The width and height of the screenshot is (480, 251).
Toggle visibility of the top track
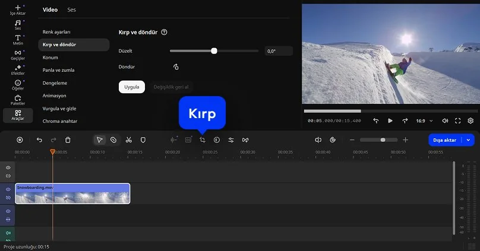tap(8, 168)
